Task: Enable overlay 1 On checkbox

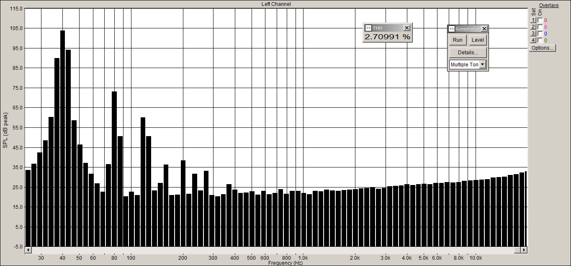Action: [540, 20]
